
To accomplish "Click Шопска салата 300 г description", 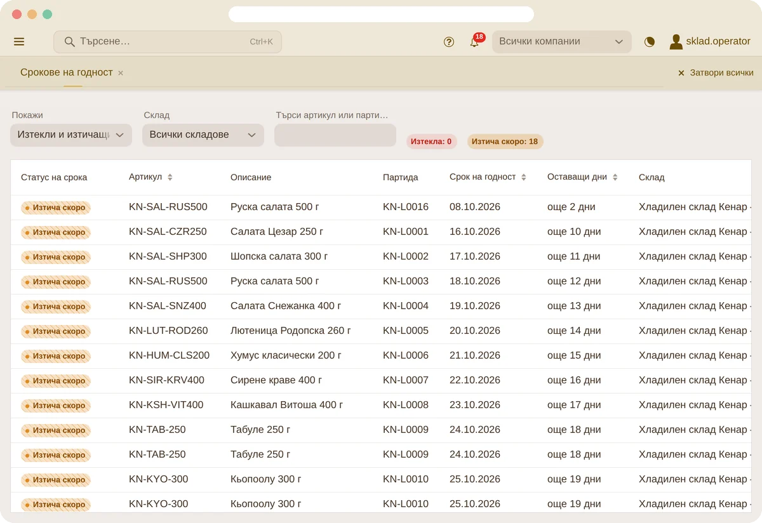I will [x=279, y=256].
